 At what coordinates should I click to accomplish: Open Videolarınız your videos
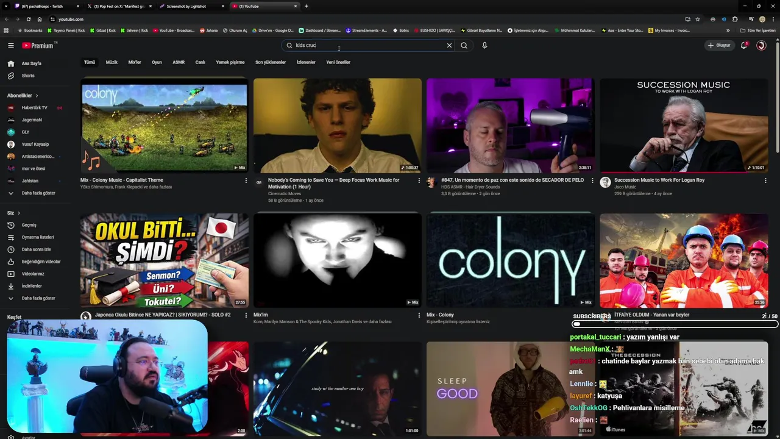click(33, 274)
